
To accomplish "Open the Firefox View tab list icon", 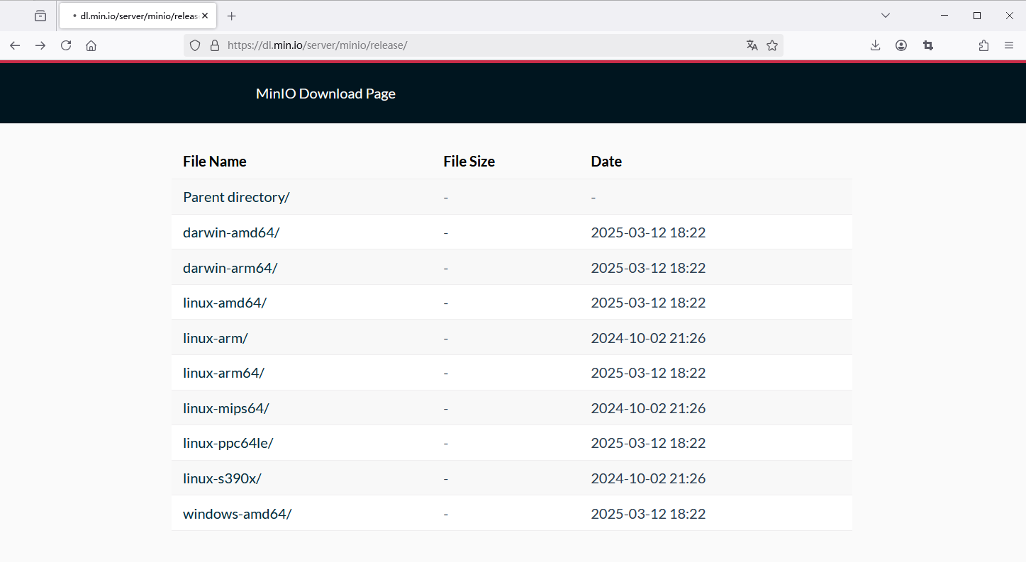I will point(40,16).
